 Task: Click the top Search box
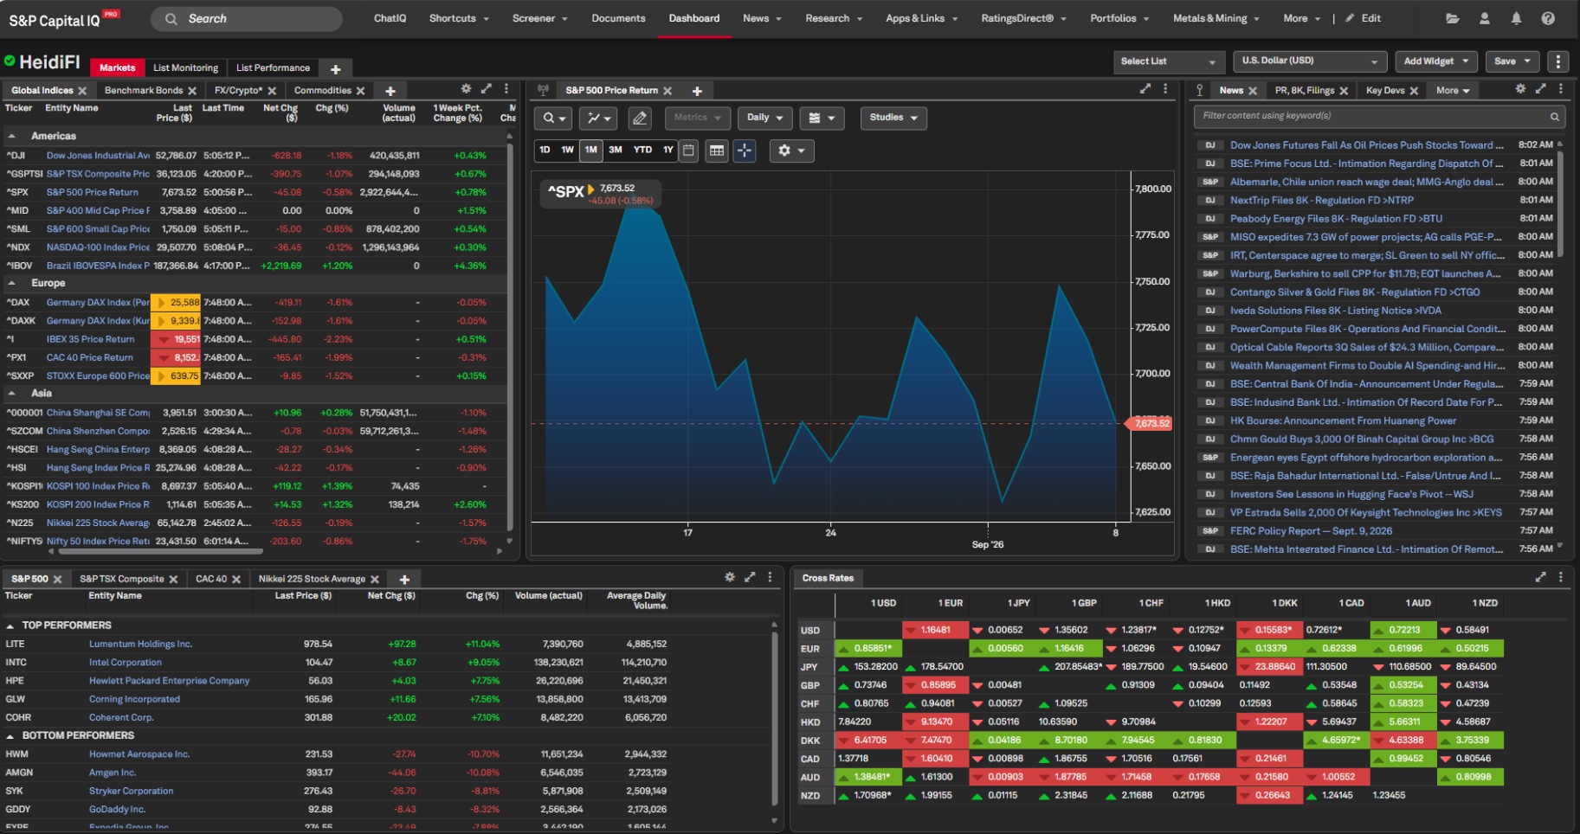[246, 19]
